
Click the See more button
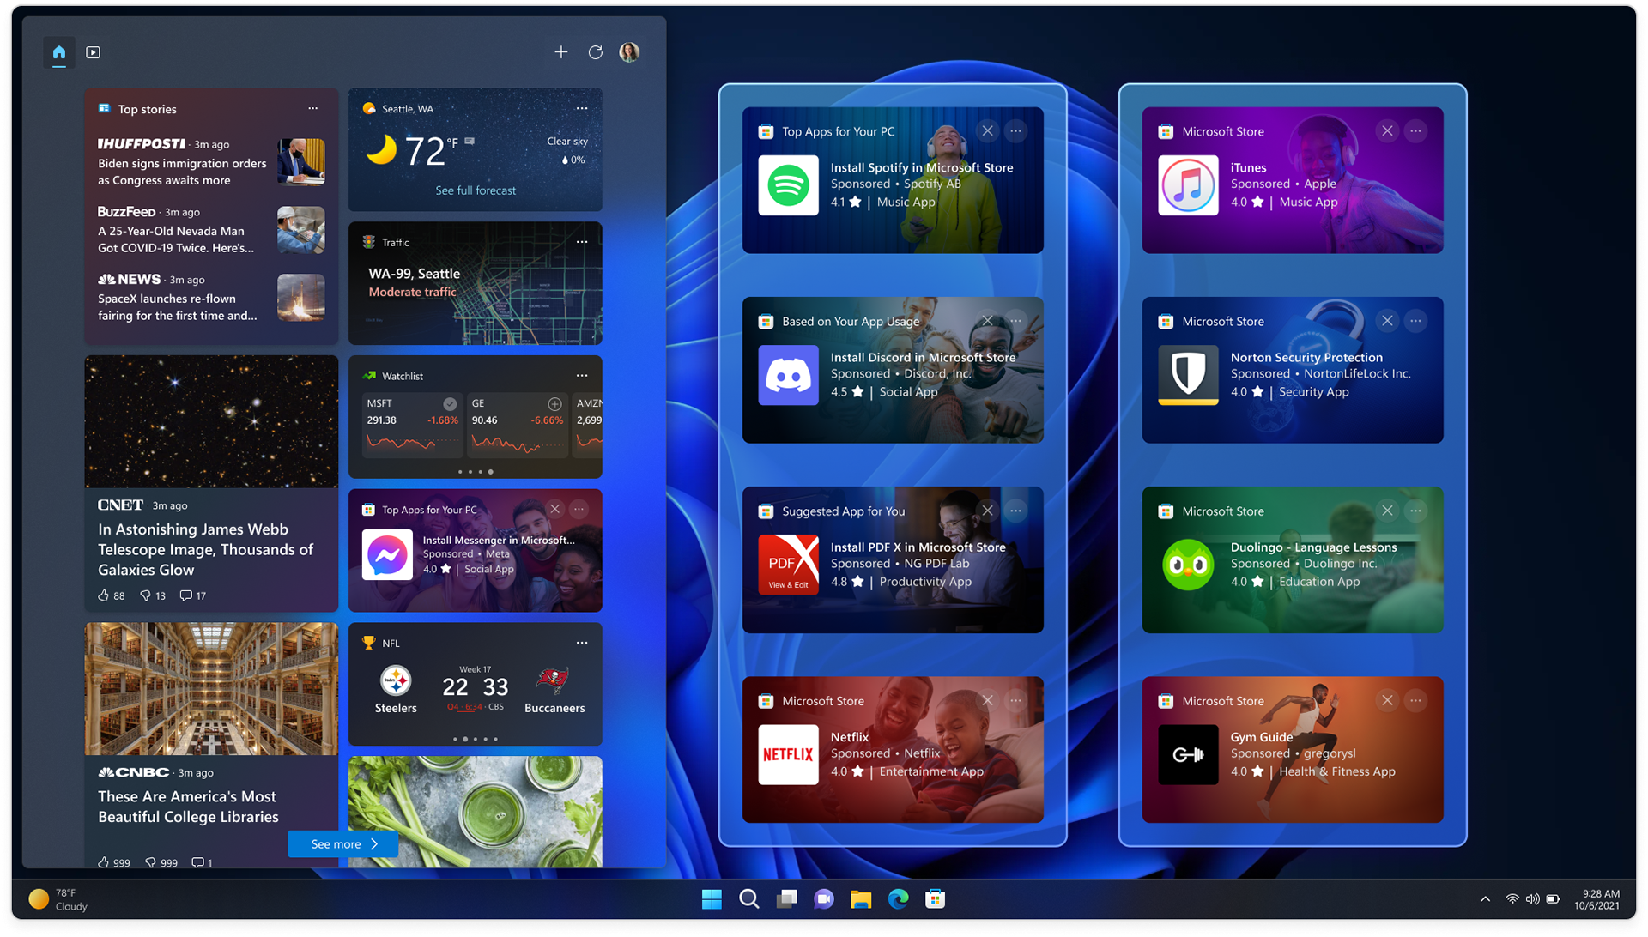click(343, 844)
